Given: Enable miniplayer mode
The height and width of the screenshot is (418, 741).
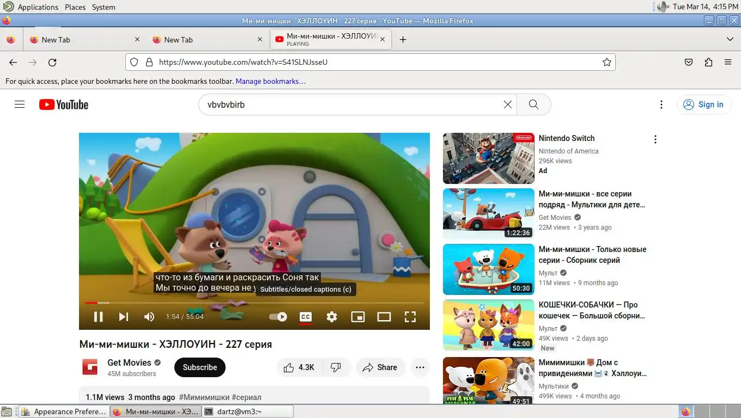Looking at the screenshot, I should pos(358,317).
